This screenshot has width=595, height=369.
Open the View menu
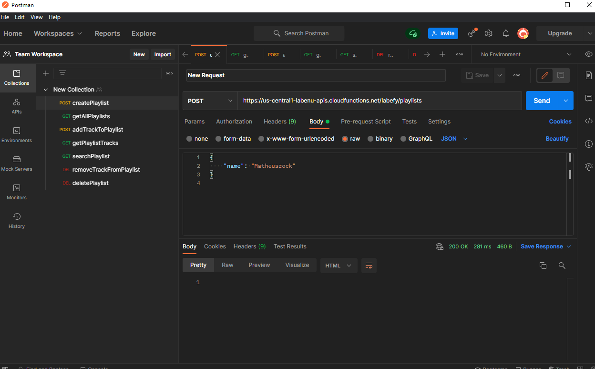click(37, 17)
